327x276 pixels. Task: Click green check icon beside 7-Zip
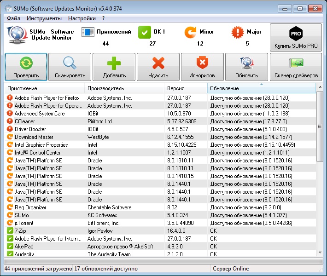coord(10,230)
